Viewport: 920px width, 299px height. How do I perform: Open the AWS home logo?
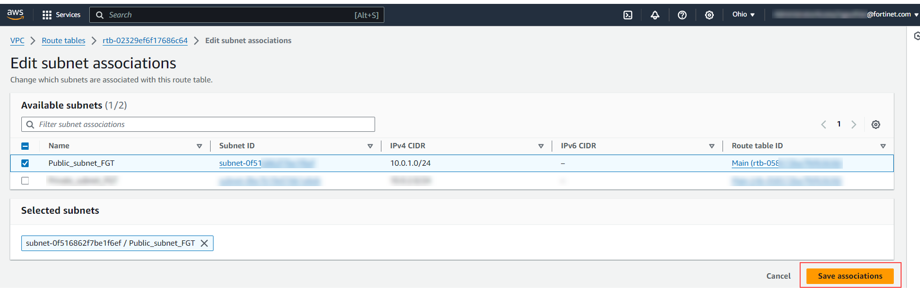(16, 15)
